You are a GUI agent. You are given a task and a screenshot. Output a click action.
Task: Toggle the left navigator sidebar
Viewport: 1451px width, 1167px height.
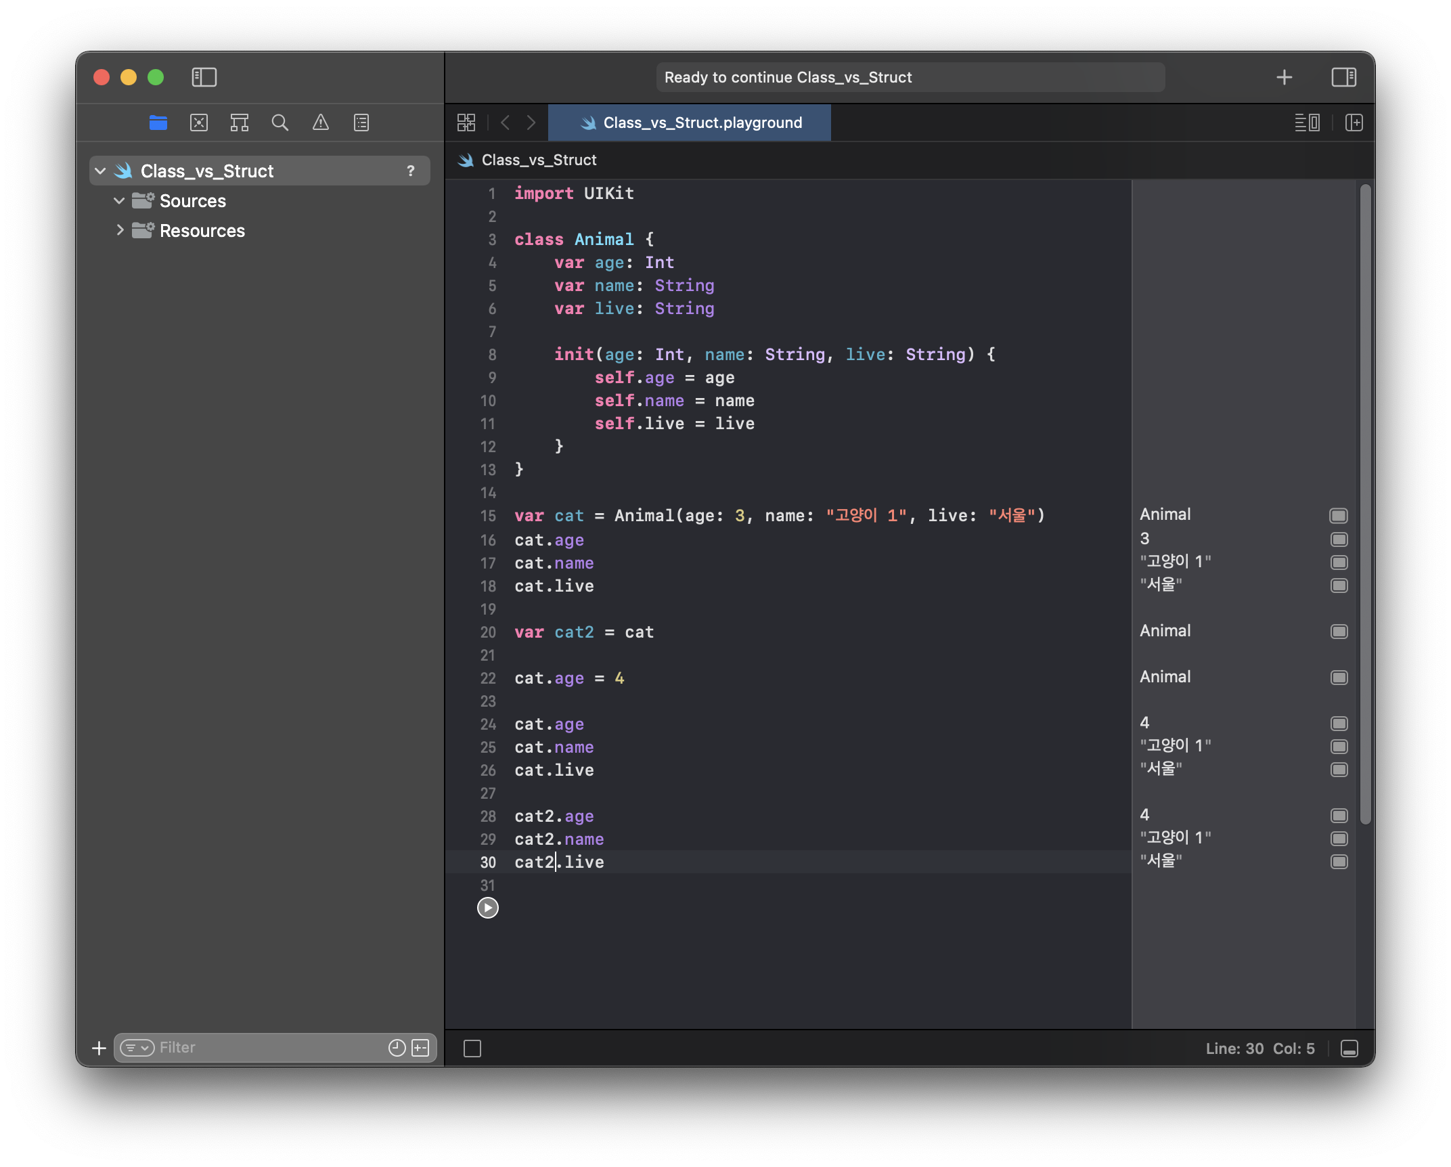(x=204, y=77)
